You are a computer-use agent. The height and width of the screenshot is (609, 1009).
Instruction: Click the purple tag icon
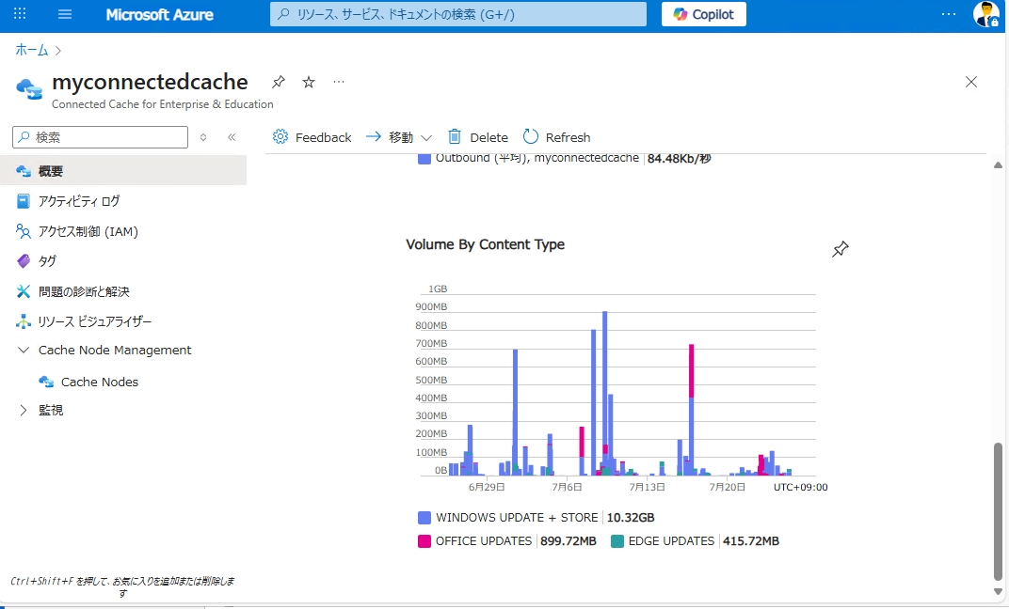(x=24, y=261)
